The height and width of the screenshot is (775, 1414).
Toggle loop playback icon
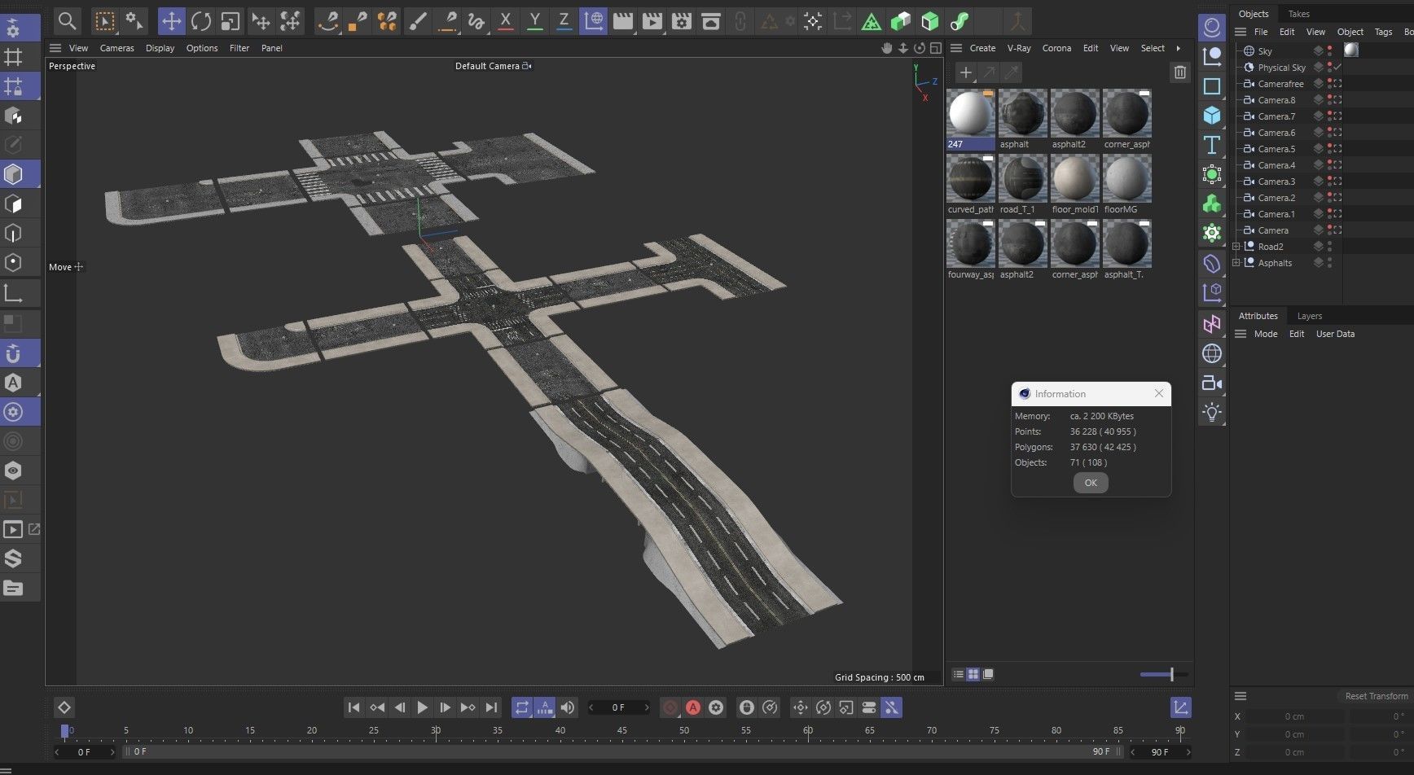(x=522, y=707)
